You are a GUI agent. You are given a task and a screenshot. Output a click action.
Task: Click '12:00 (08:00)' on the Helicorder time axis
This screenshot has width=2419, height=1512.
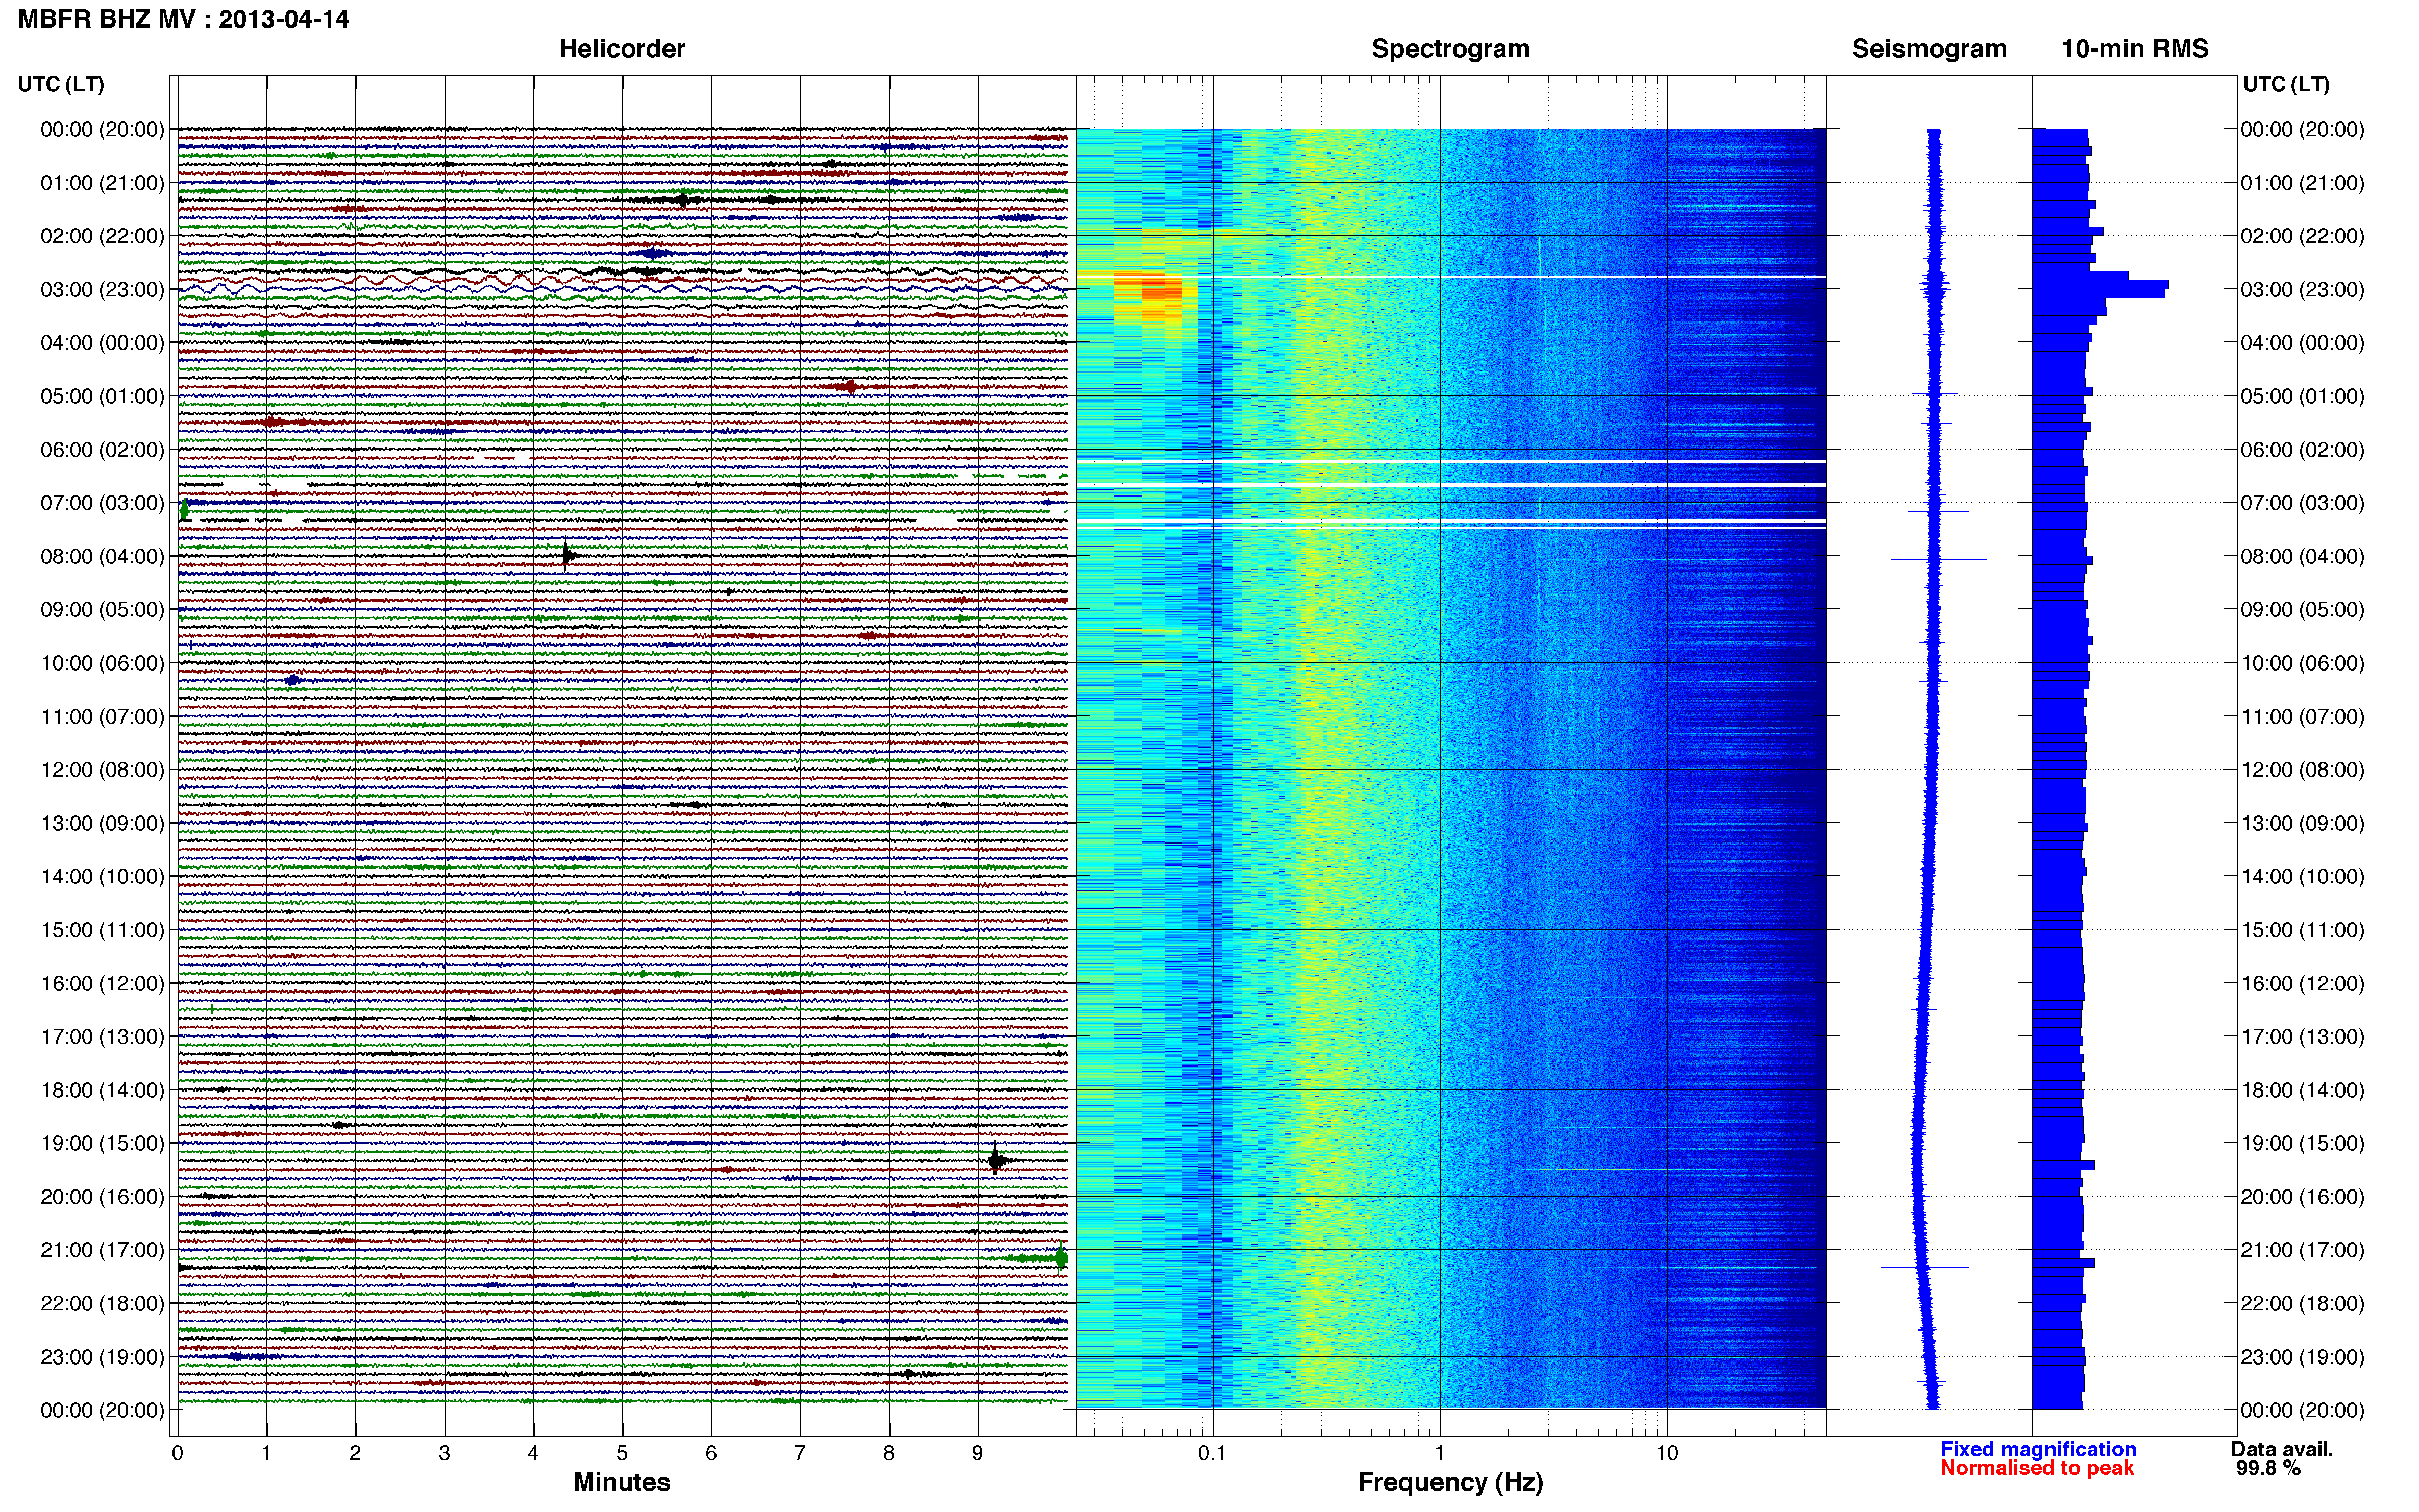pyautogui.click(x=102, y=770)
